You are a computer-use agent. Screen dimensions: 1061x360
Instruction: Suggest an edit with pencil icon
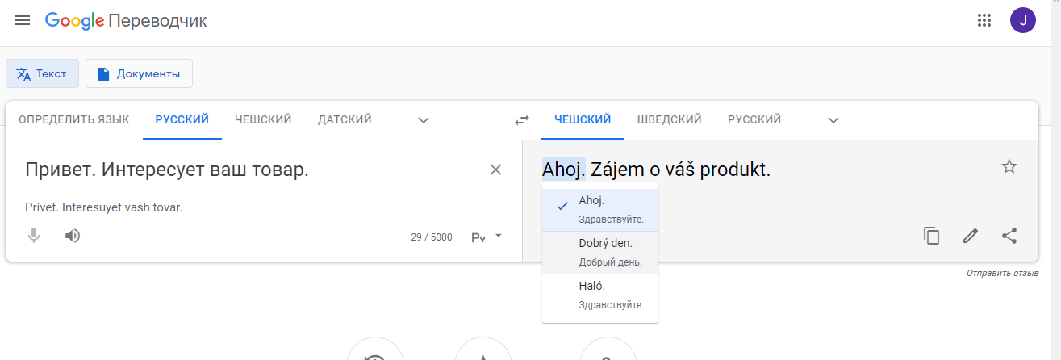click(971, 236)
